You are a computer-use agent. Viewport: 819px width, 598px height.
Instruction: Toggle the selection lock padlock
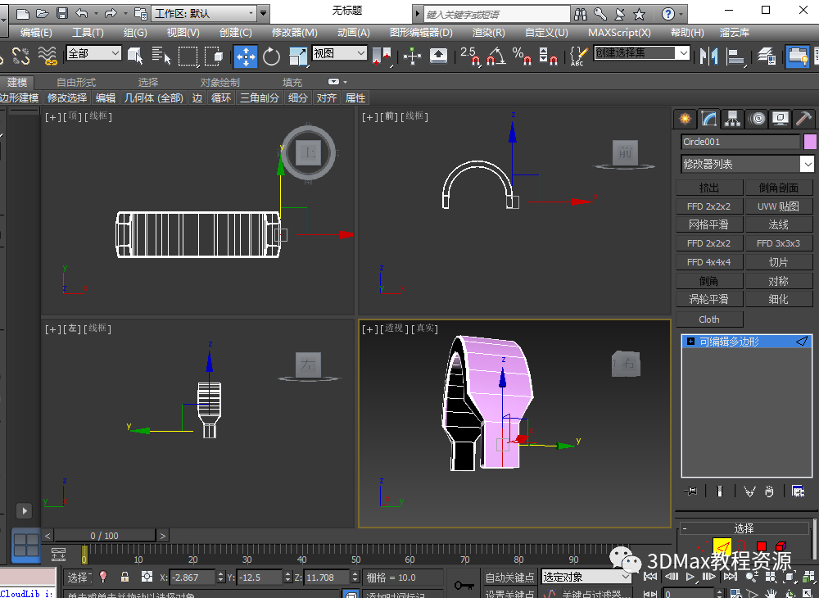tap(124, 577)
